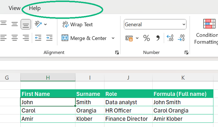This screenshot has width=218, height=127.
Task: Select column J header
Action: pyautogui.click(x=128, y=78)
